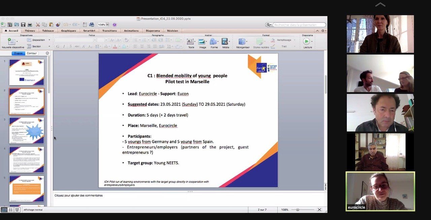The height and width of the screenshot is (220, 431).
Task: Toggle Bold (G) formatting
Action: point(58,46)
